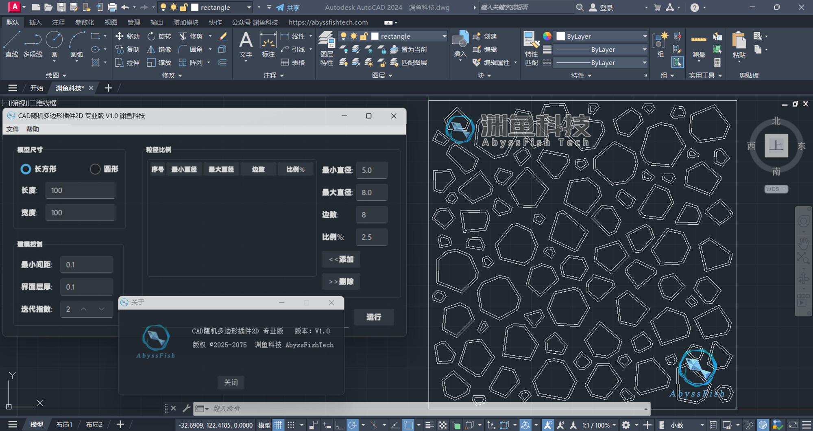Click the 共享 share button
The width and height of the screenshot is (813, 431).
[x=288, y=7]
